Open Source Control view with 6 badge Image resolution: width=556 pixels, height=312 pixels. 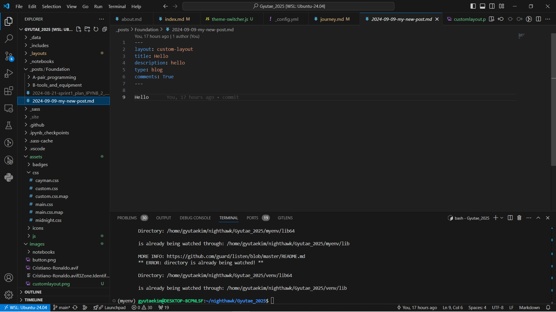[9, 56]
